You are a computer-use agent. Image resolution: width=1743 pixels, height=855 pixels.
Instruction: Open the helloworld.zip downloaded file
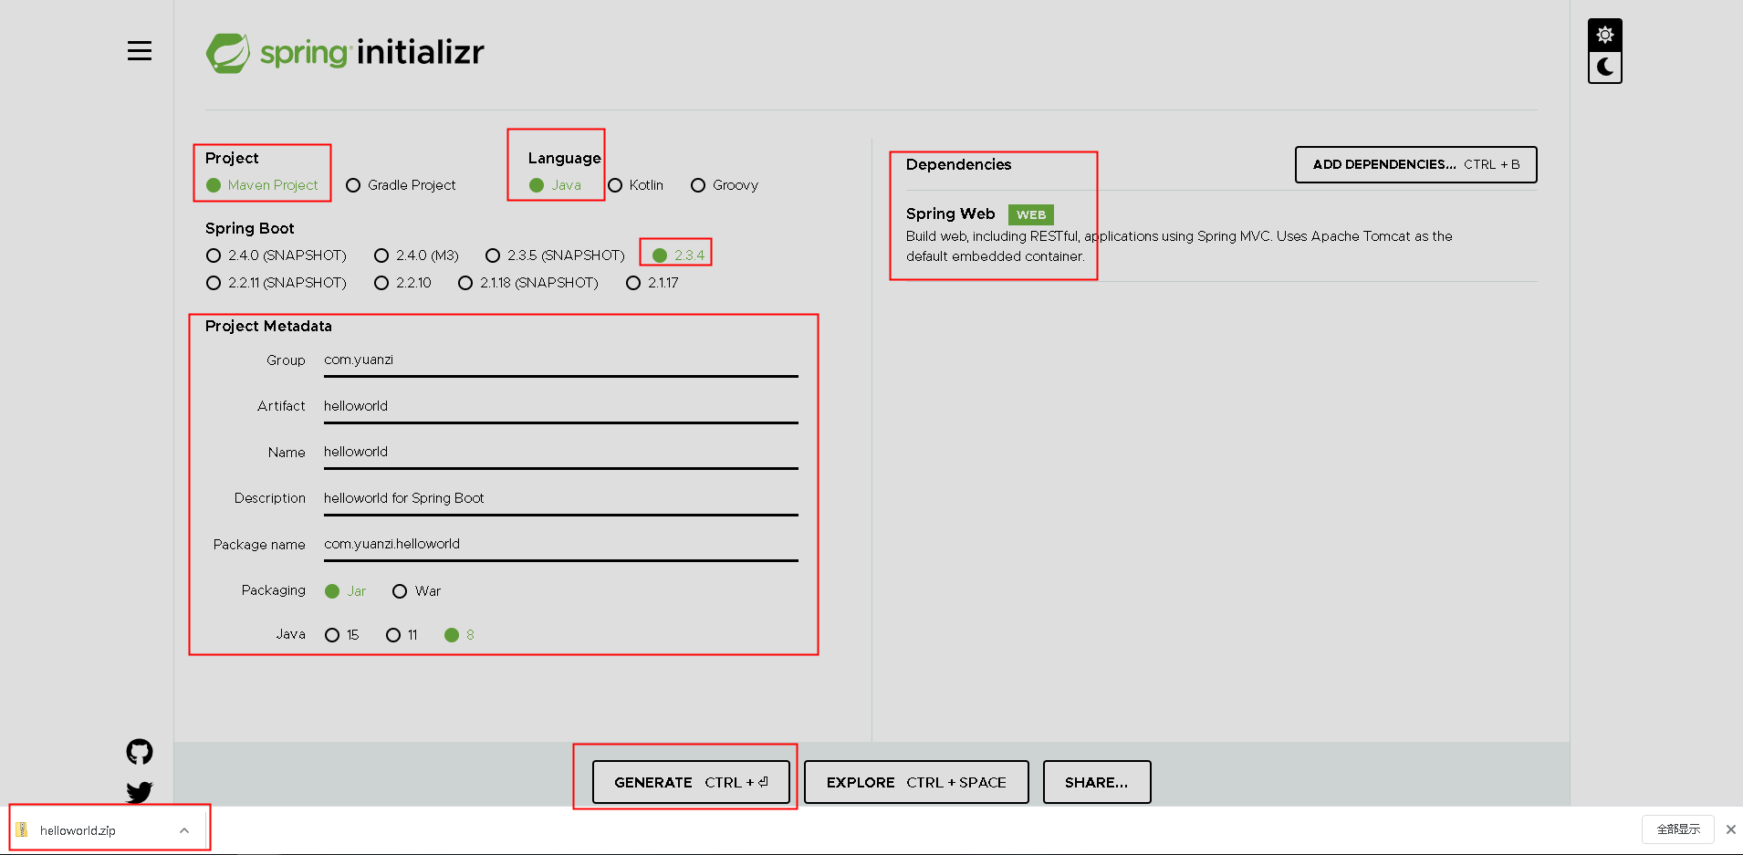[78, 830]
